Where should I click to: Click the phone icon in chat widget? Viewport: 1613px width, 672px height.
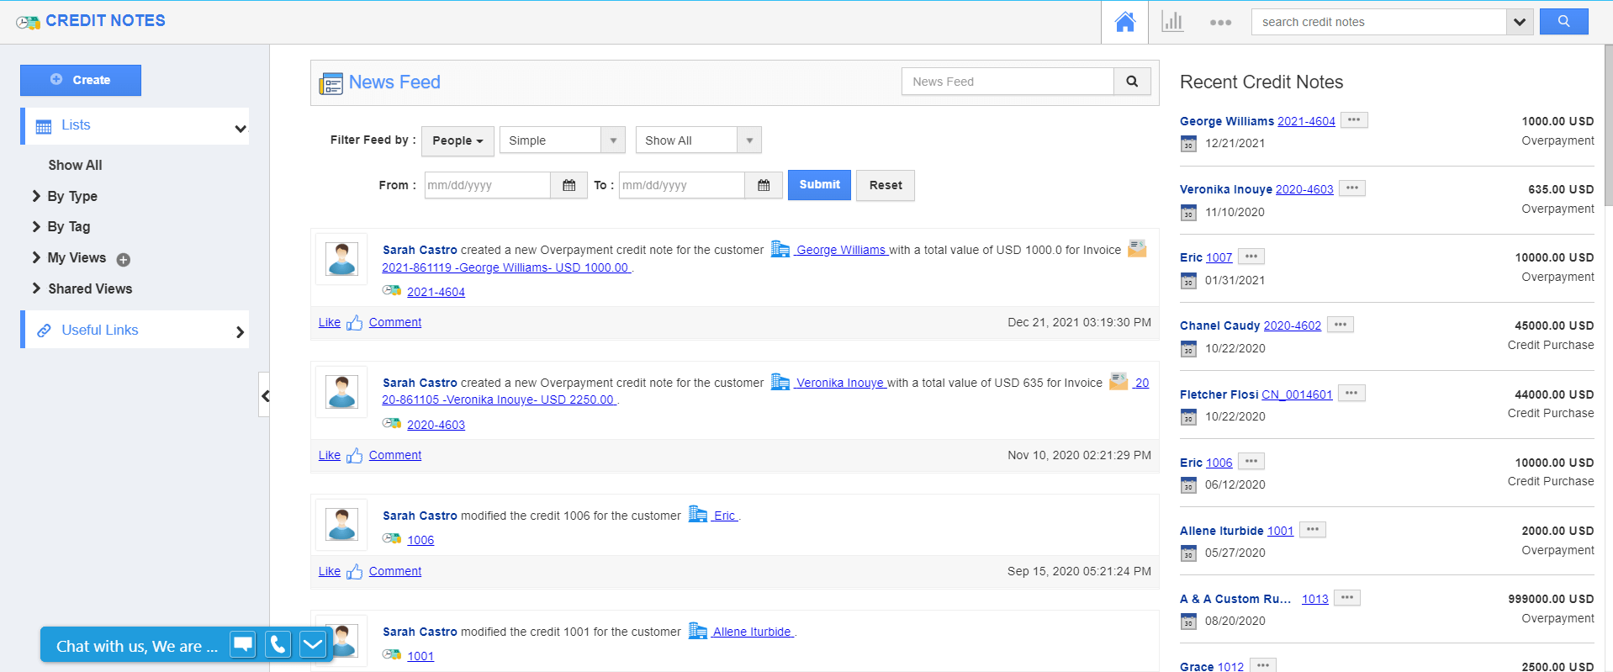tap(278, 644)
